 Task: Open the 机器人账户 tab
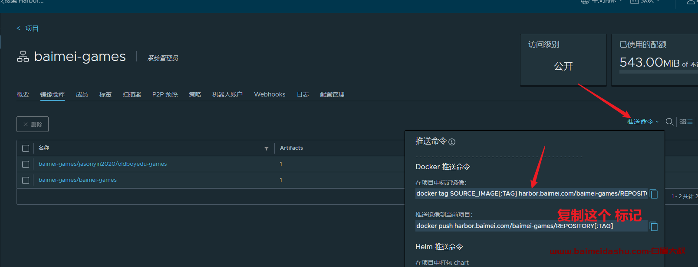[227, 94]
